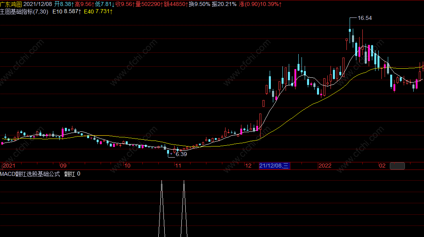Select the 09 month marker on time axis
Screen dimensions: 424x237
pos(63,166)
